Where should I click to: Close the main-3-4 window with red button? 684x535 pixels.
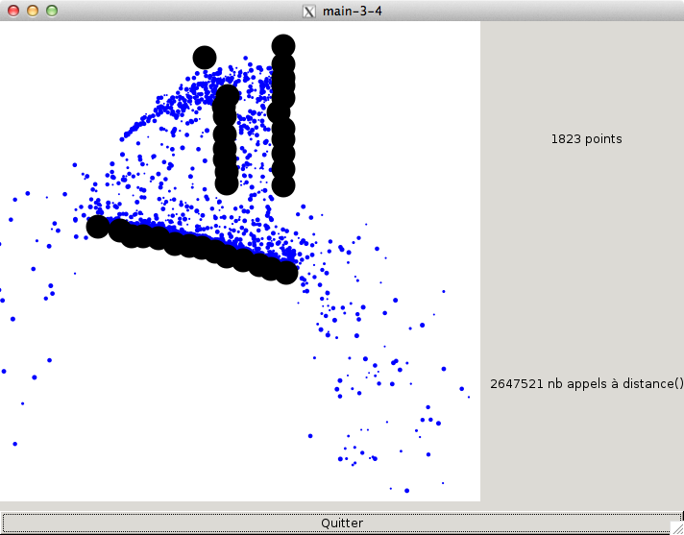point(12,11)
